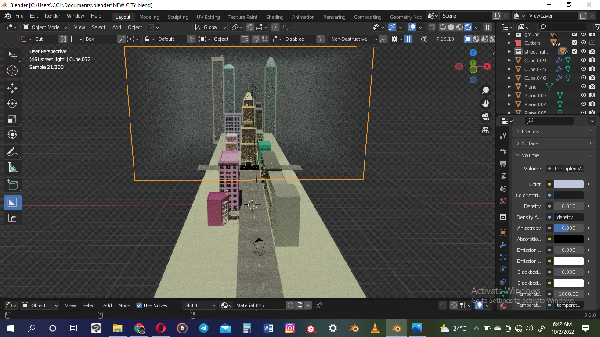600x337 pixels.
Task: Open the Global transform orientation dropdown
Action: tap(210, 27)
